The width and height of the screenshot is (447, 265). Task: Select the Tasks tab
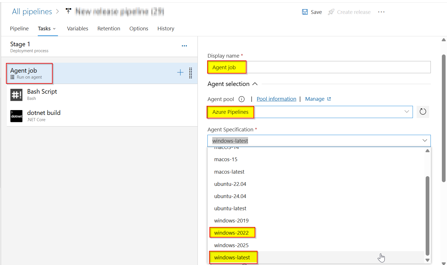click(44, 28)
